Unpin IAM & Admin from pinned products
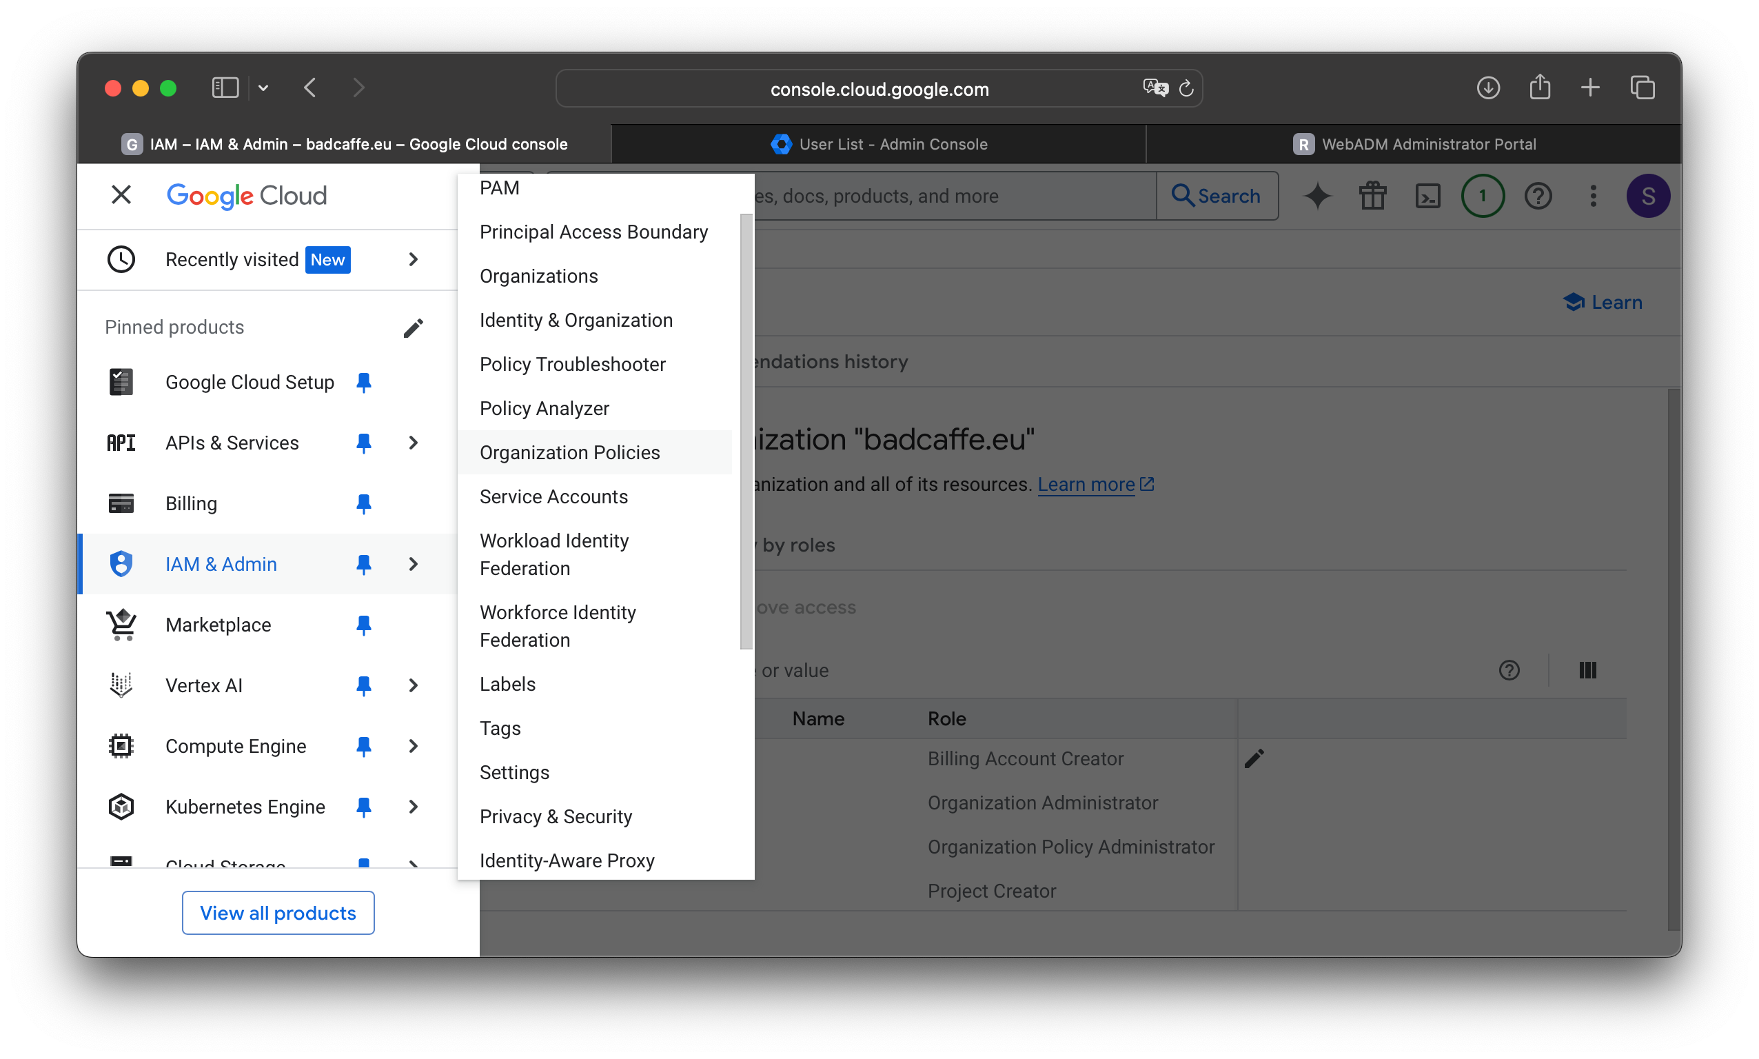The height and width of the screenshot is (1059, 1759). (x=364, y=565)
